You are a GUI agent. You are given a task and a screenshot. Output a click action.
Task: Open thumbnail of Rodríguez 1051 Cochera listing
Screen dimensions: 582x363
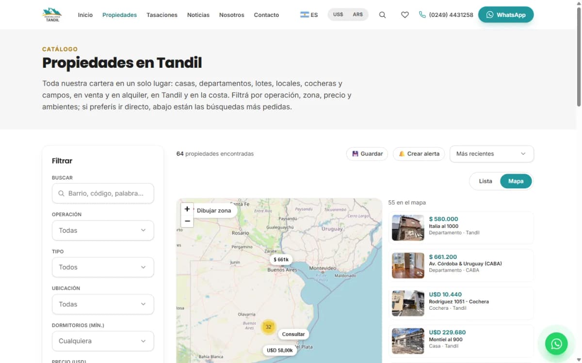coord(408,303)
